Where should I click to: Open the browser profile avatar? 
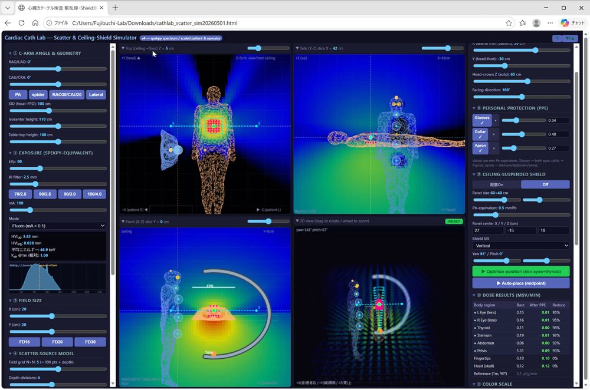pos(536,23)
